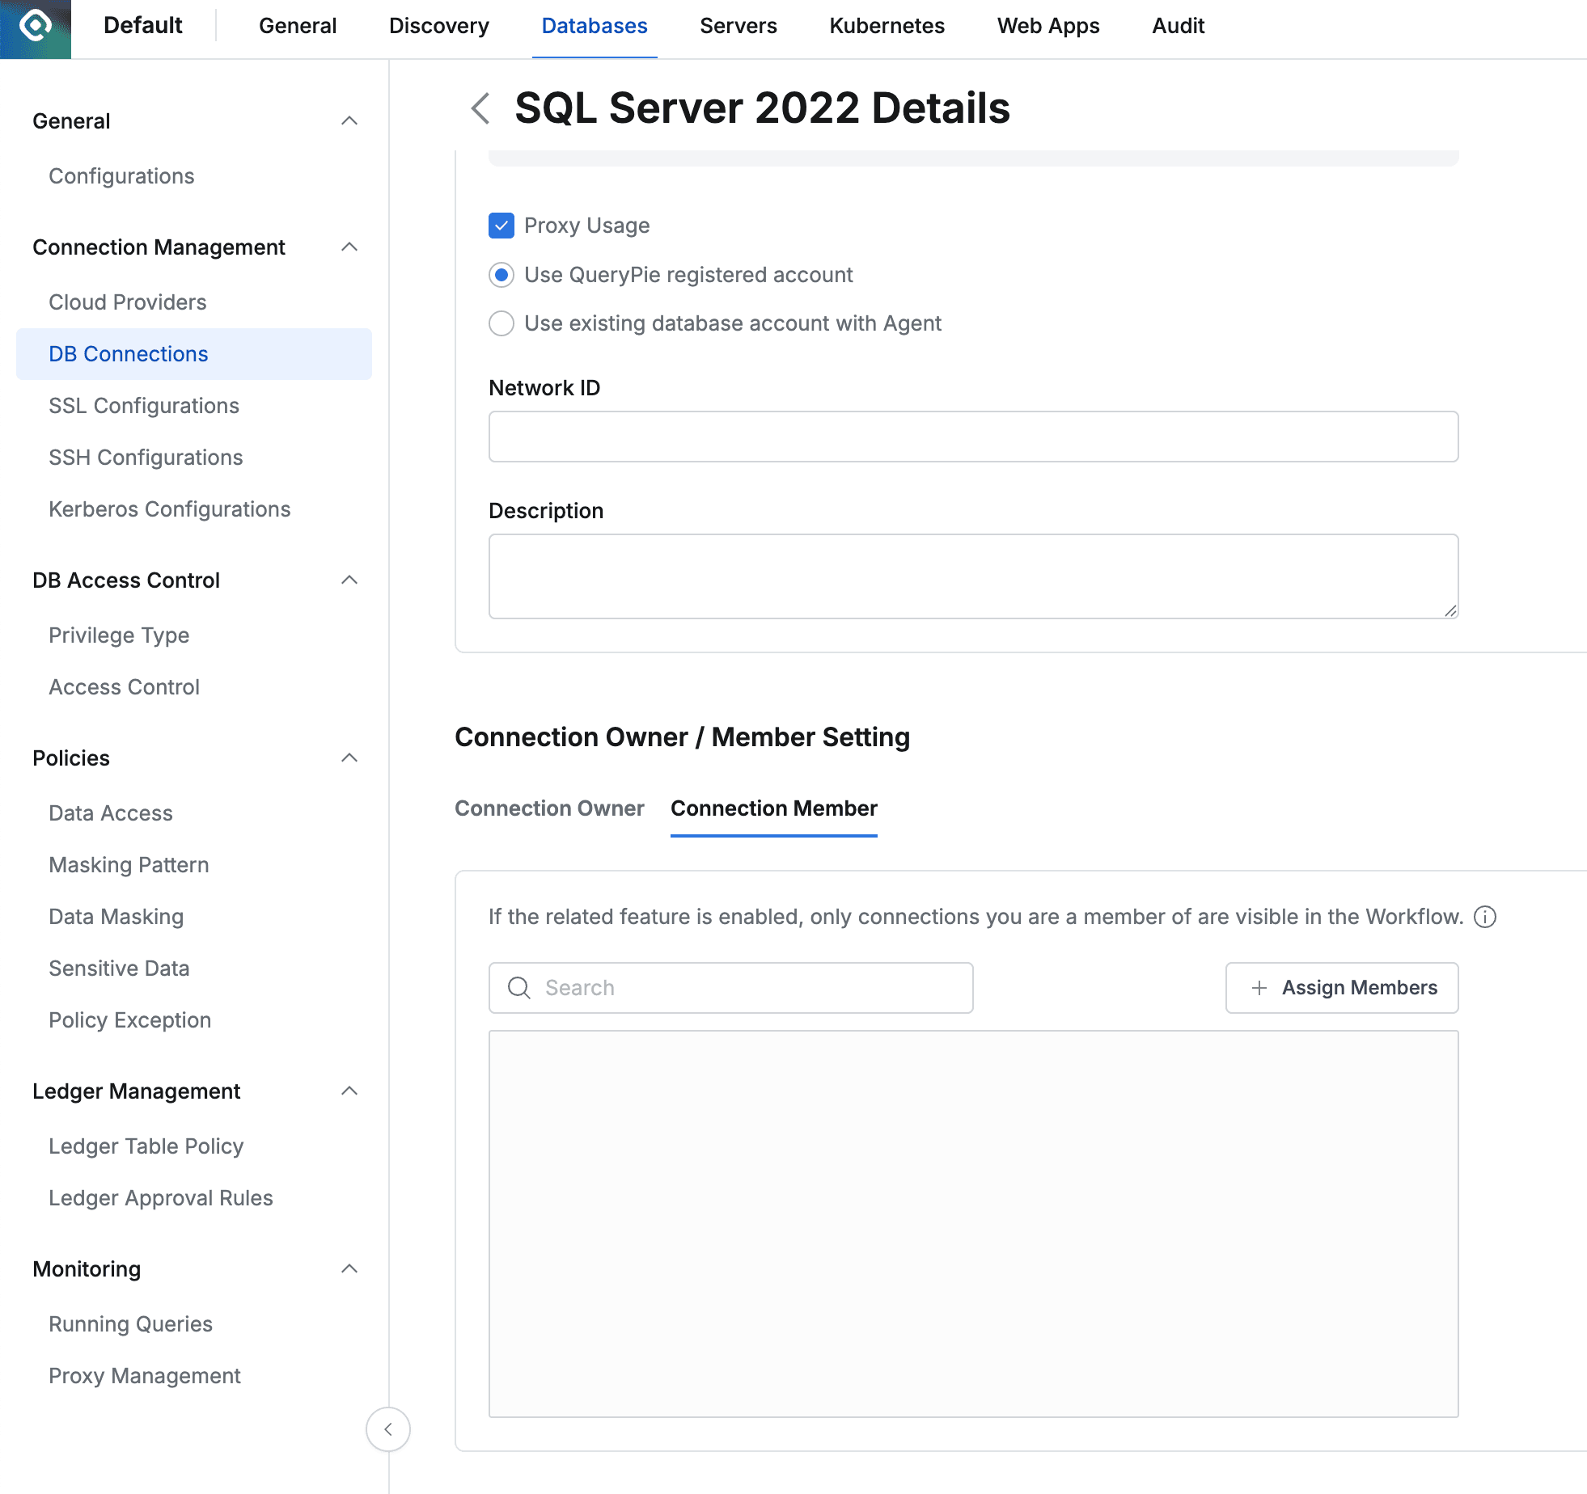The height and width of the screenshot is (1494, 1587).
Task: Uncheck the Proxy Usage checkbox
Action: coord(501,226)
